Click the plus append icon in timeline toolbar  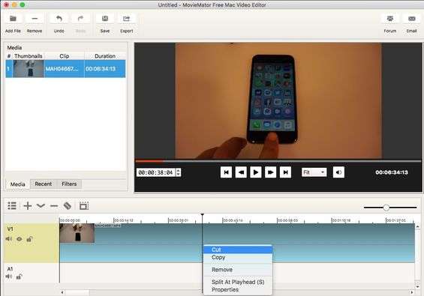coord(28,206)
